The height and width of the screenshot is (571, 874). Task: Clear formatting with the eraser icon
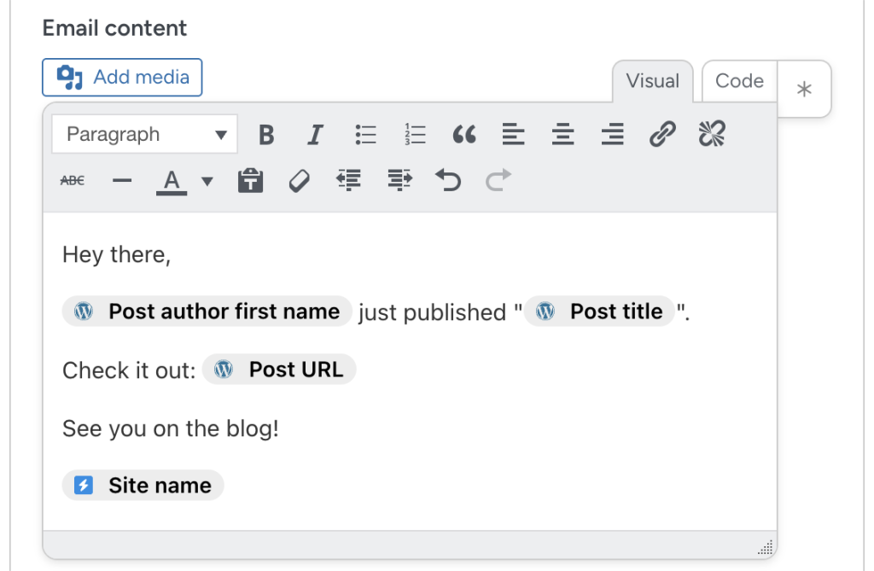[x=300, y=180]
